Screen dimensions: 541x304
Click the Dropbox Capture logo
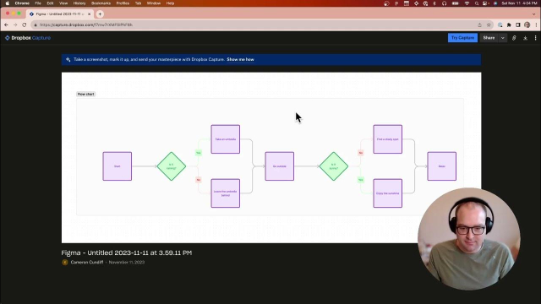[x=28, y=38]
